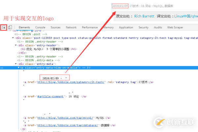Collapse the entry-meta div node

pos(16,64)
